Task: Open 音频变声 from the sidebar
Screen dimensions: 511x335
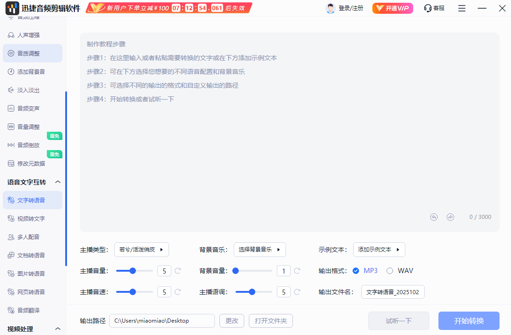Action: pos(28,108)
